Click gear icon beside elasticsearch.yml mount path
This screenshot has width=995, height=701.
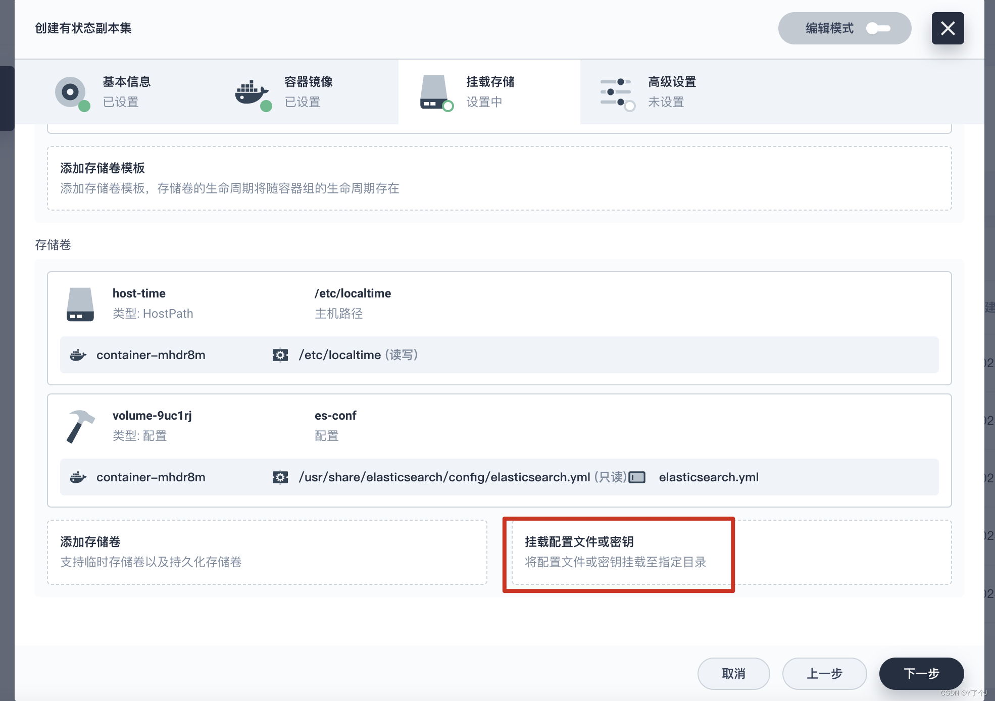[280, 477]
